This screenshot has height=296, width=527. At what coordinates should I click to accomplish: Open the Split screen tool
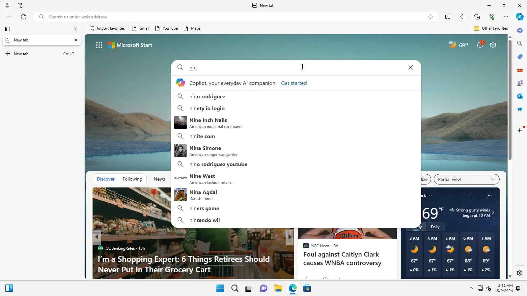pyautogui.click(x=448, y=17)
